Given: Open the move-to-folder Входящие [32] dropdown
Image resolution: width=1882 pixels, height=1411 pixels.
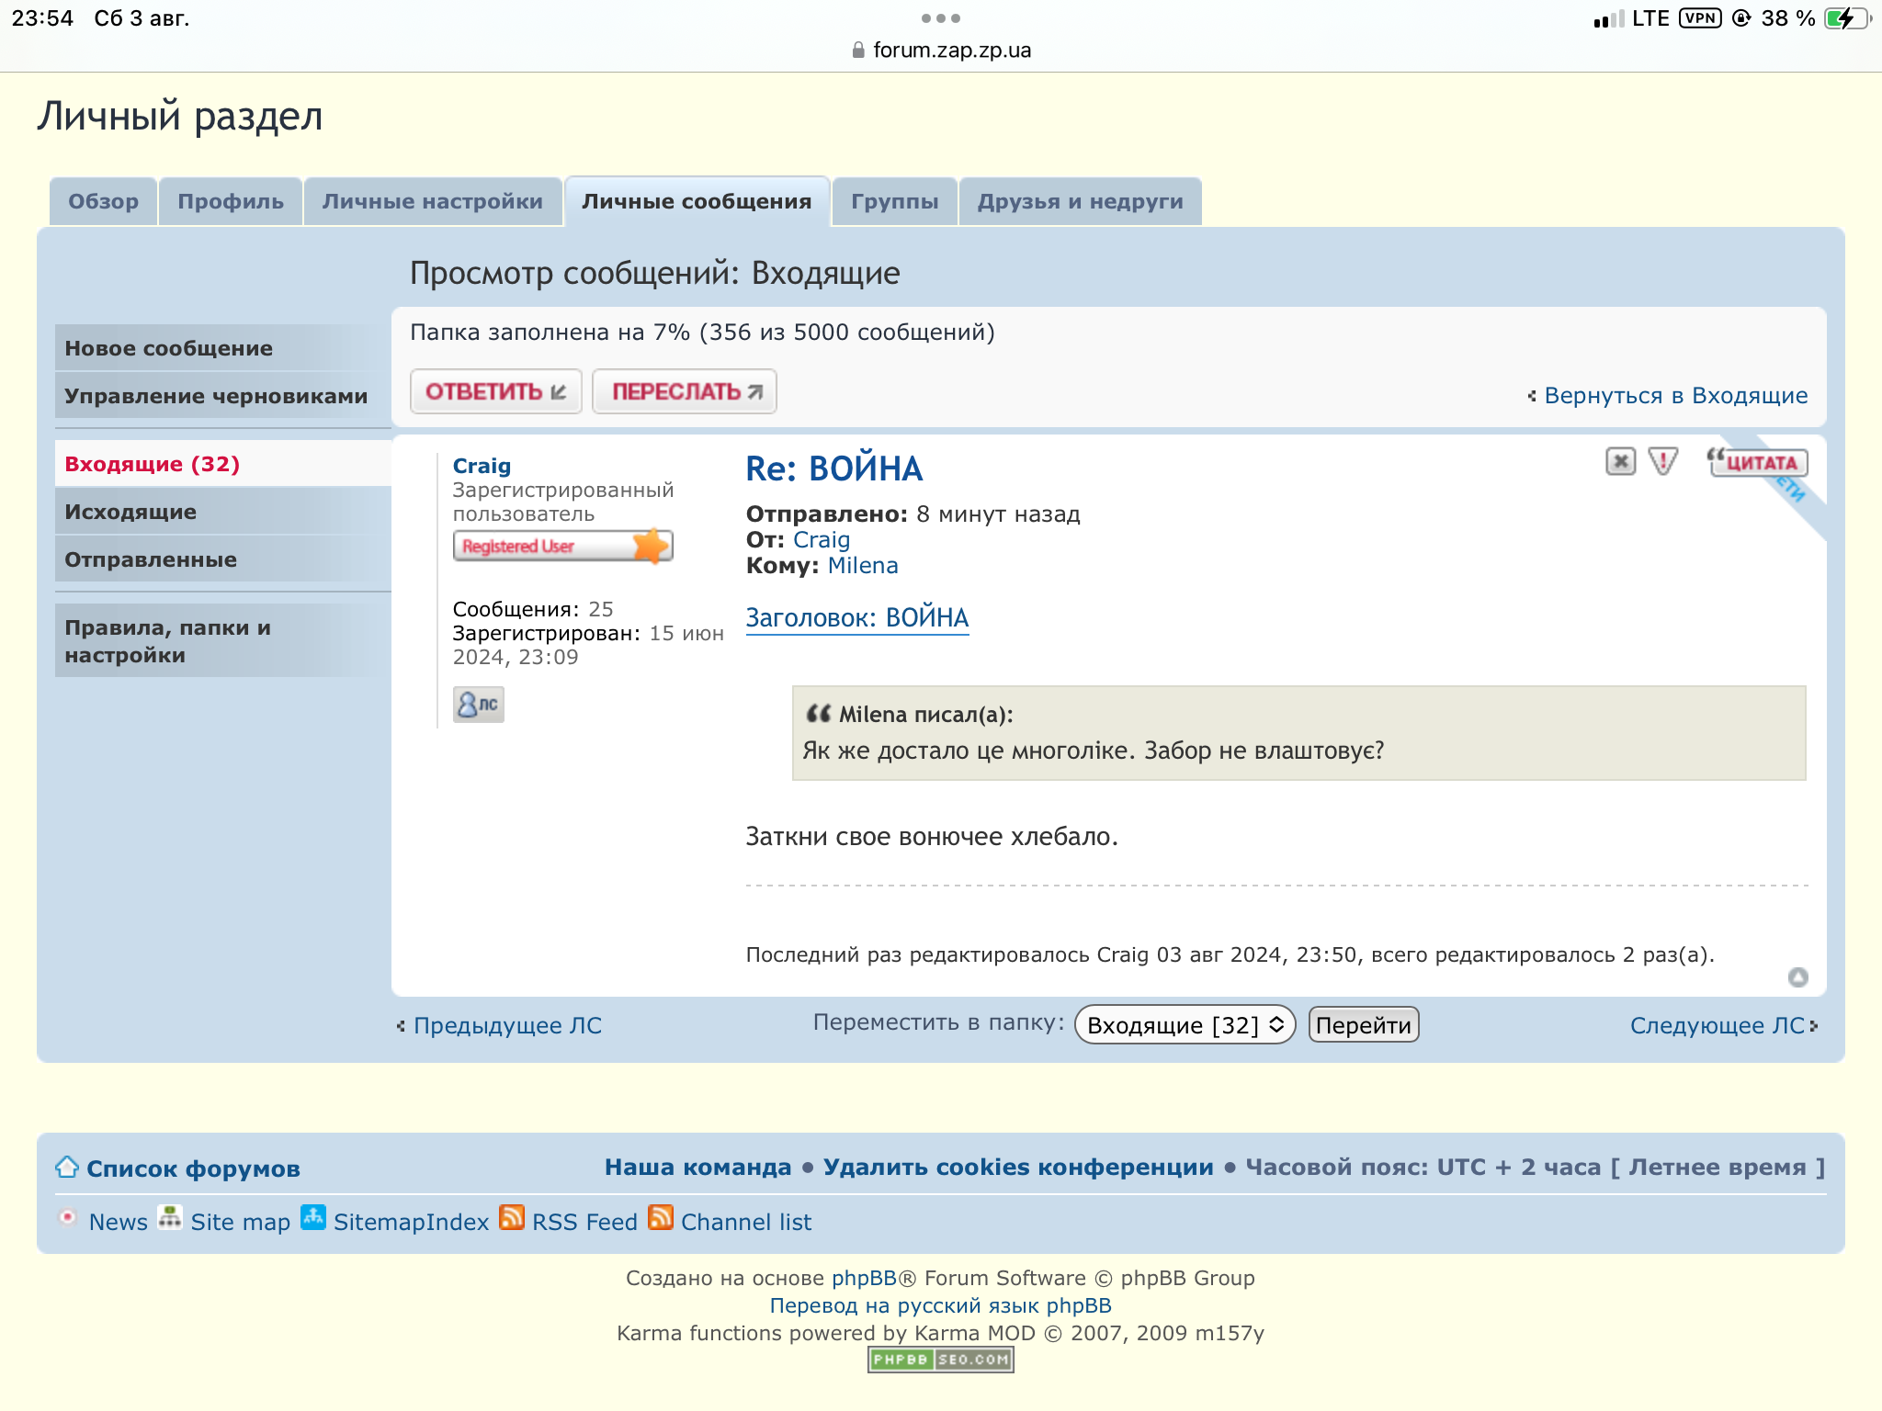Looking at the screenshot, I should tap(1185, 1025).
